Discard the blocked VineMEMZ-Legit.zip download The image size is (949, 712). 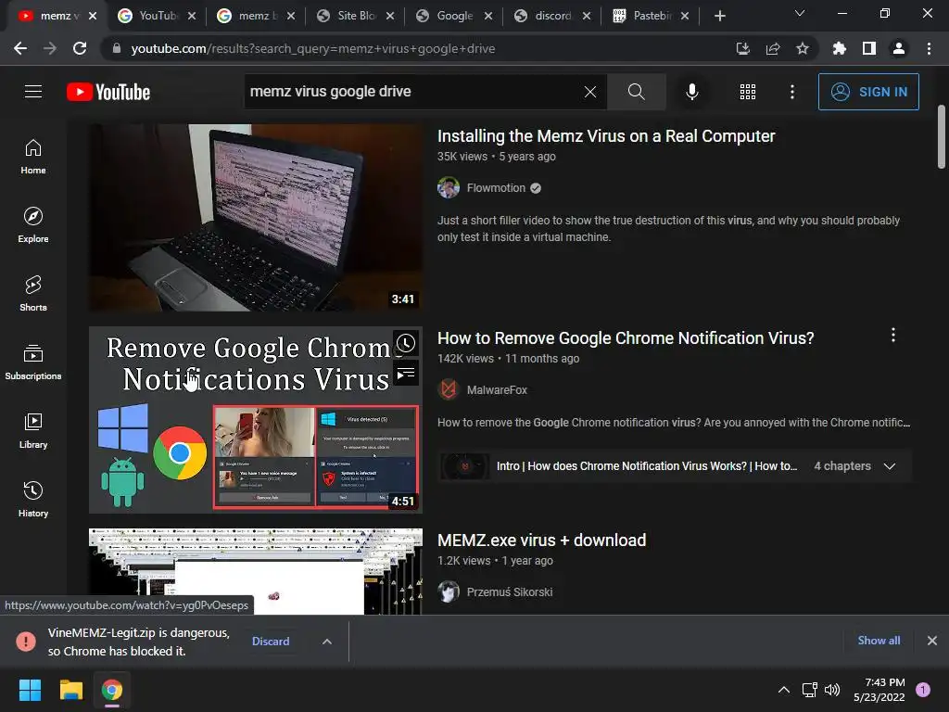pos(271,642)
